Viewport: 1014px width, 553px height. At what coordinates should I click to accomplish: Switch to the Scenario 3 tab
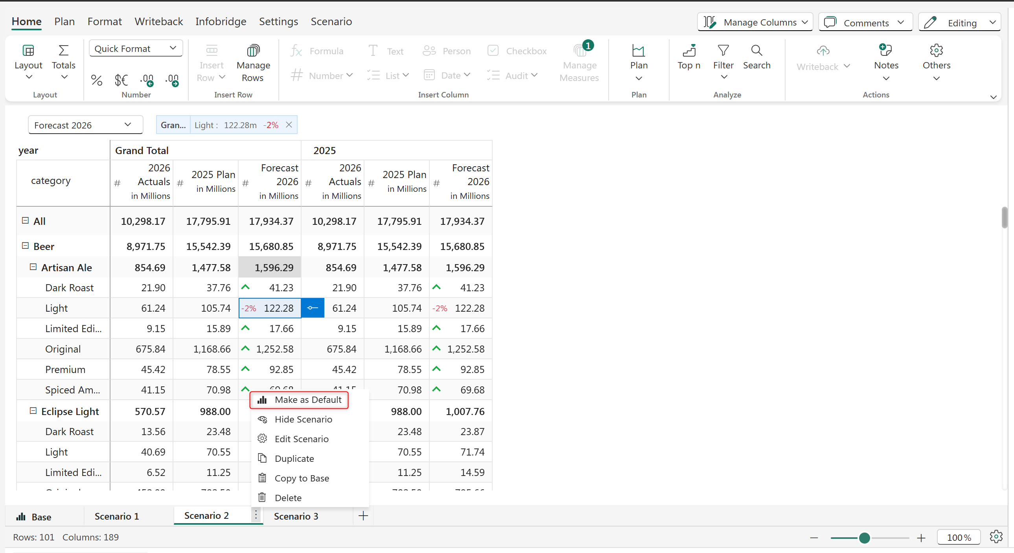pyautogui.click(x=296, y=516)
